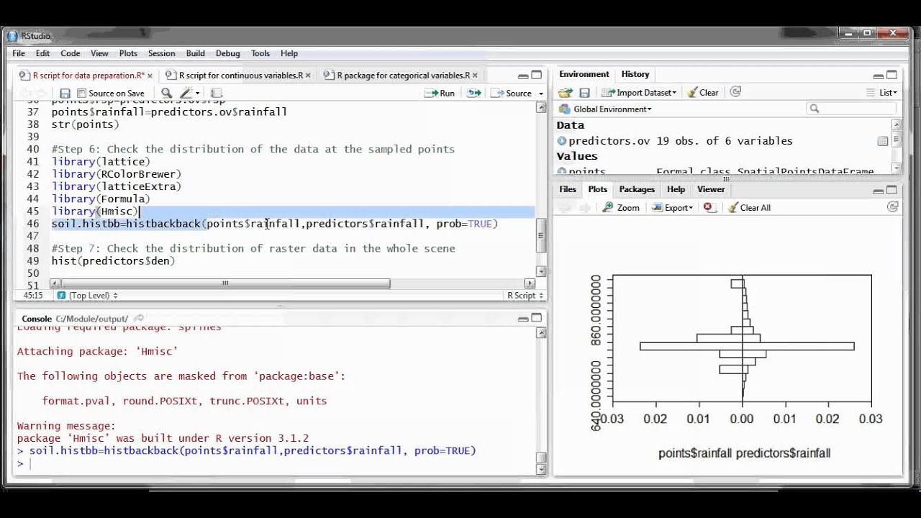921x518 pixels.
Task: Minimize the Source editor pane
Action: 522,75
